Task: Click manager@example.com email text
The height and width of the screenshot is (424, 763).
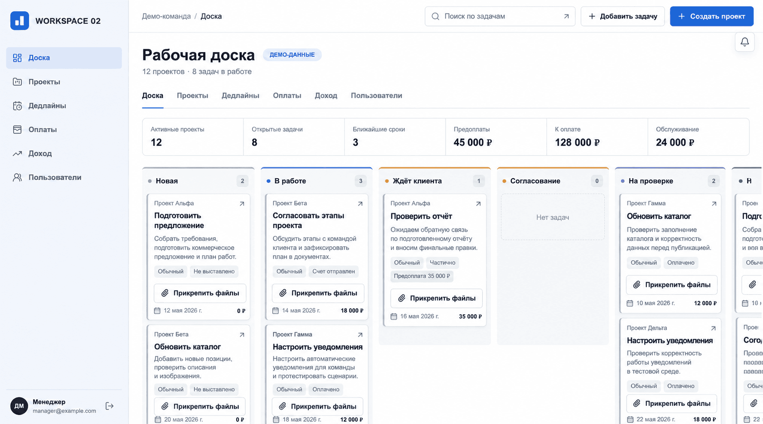Action: pyautogui.click(x=64, y=411)
